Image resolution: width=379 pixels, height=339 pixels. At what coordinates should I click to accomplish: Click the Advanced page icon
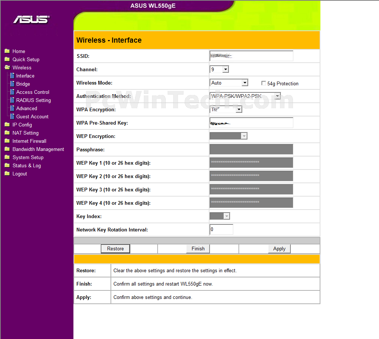pos(12,108)
